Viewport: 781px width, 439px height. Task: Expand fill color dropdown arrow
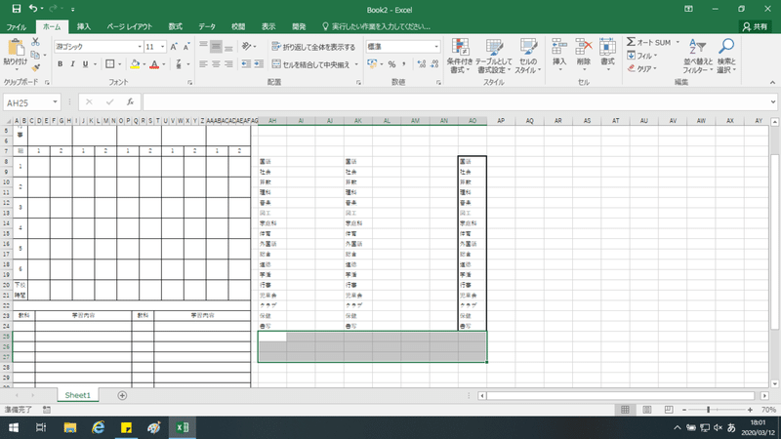pos(144,64)
